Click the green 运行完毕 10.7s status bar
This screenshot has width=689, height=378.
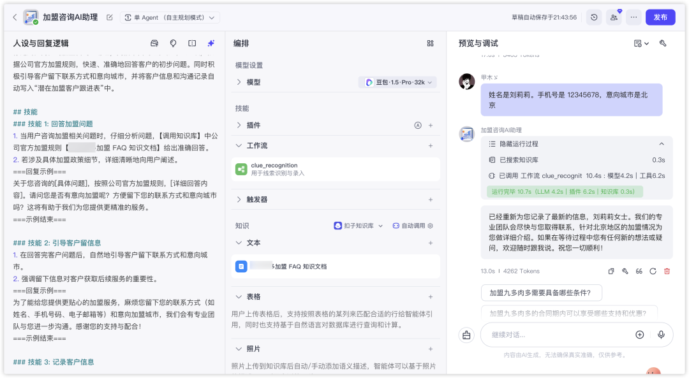click(564, 191)
